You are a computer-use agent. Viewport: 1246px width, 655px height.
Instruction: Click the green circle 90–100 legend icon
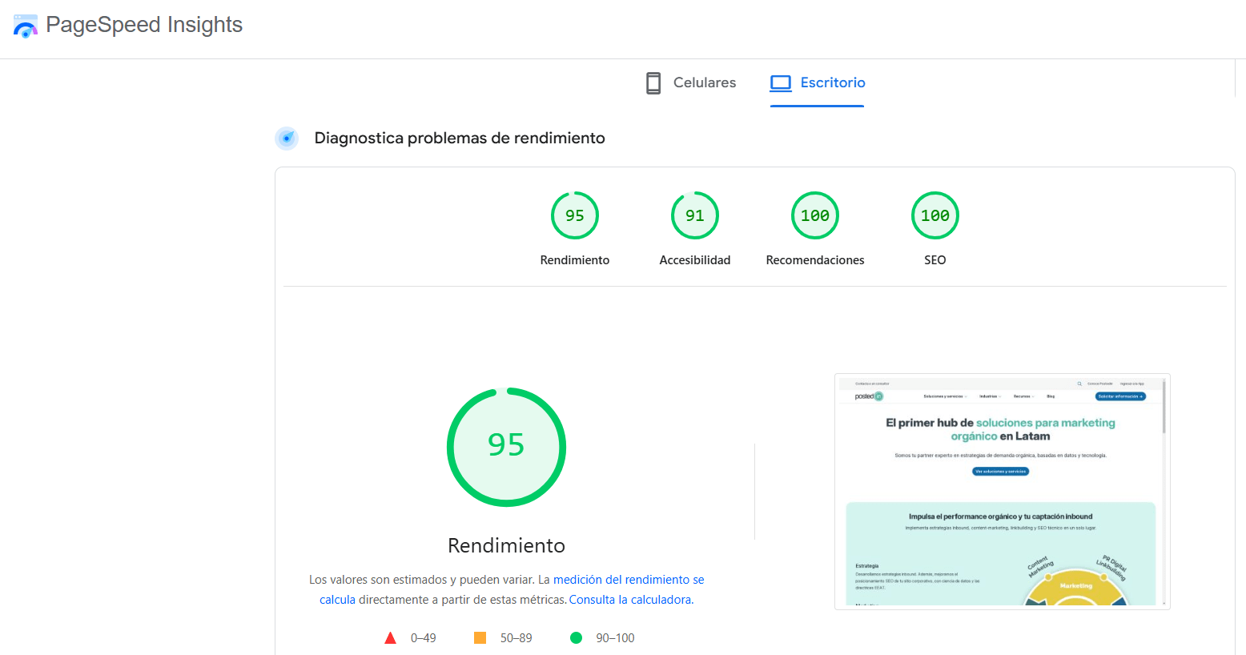[x=576, y=638]
